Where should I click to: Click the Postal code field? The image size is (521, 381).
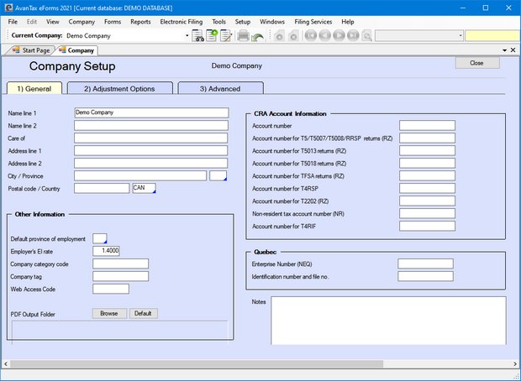point(102,188)
